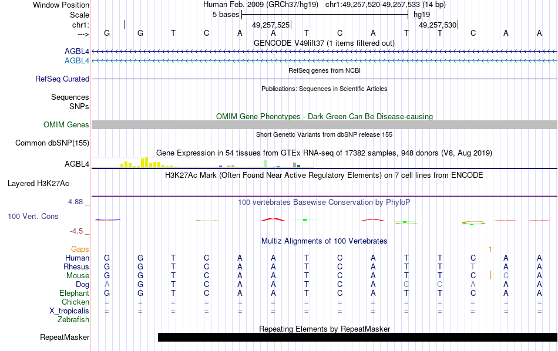Click the X_tropicalis alignment row label
The image size is (558, 351).
69,311
